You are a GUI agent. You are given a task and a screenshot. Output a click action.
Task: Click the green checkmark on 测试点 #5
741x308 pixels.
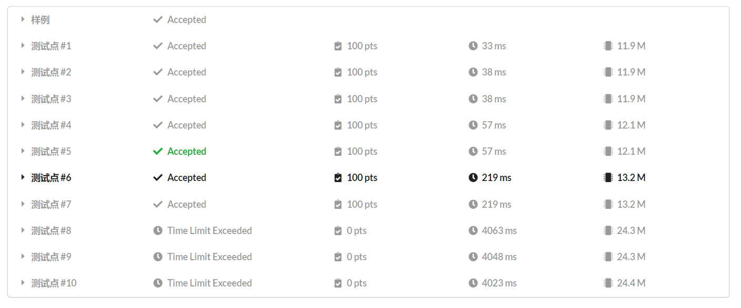(x=158, y=152)
